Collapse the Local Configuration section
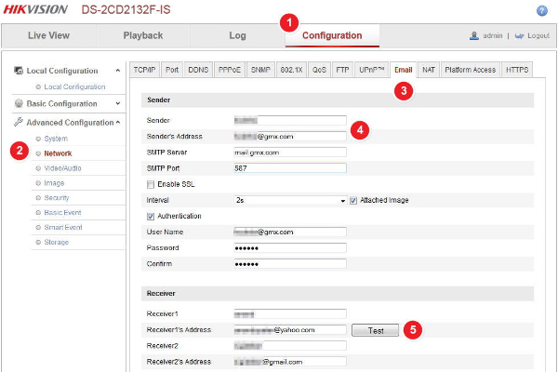The image size is (558, 372). 118,71
